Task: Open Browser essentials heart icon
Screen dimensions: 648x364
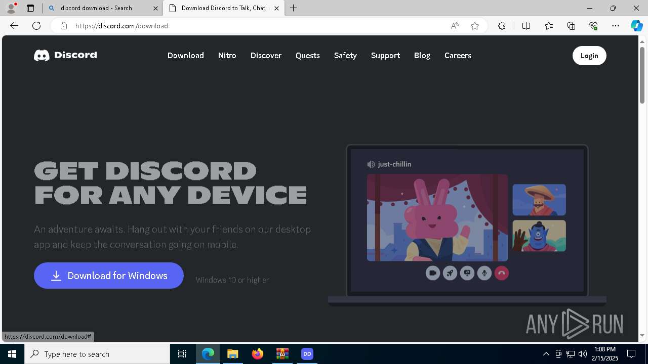Action: coord(593,26)
